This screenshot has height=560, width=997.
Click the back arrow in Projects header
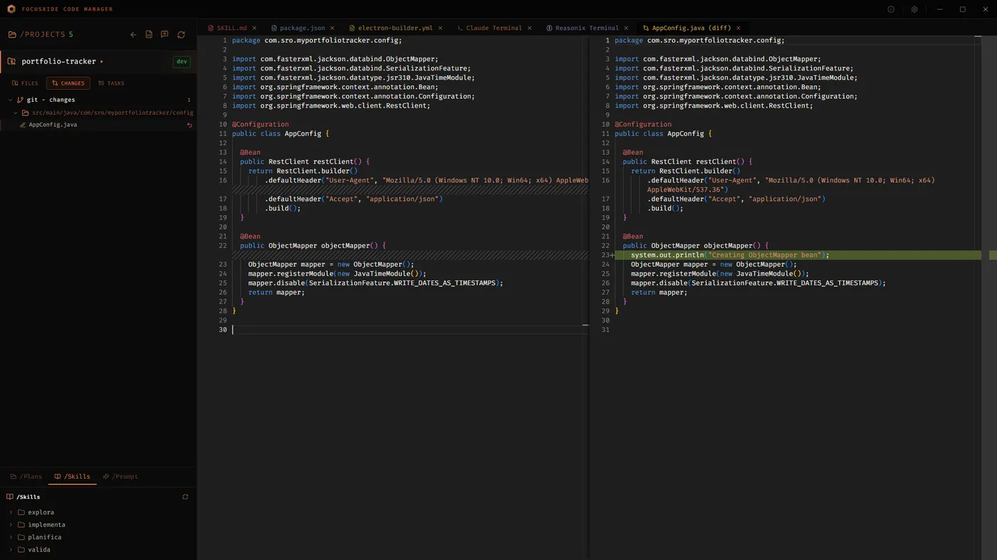tap(133, 34)
